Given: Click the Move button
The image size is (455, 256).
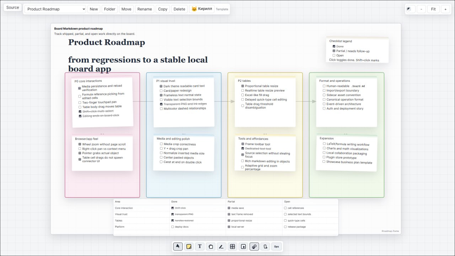Looking at the screenshot, I should click(x=126, y=9).
